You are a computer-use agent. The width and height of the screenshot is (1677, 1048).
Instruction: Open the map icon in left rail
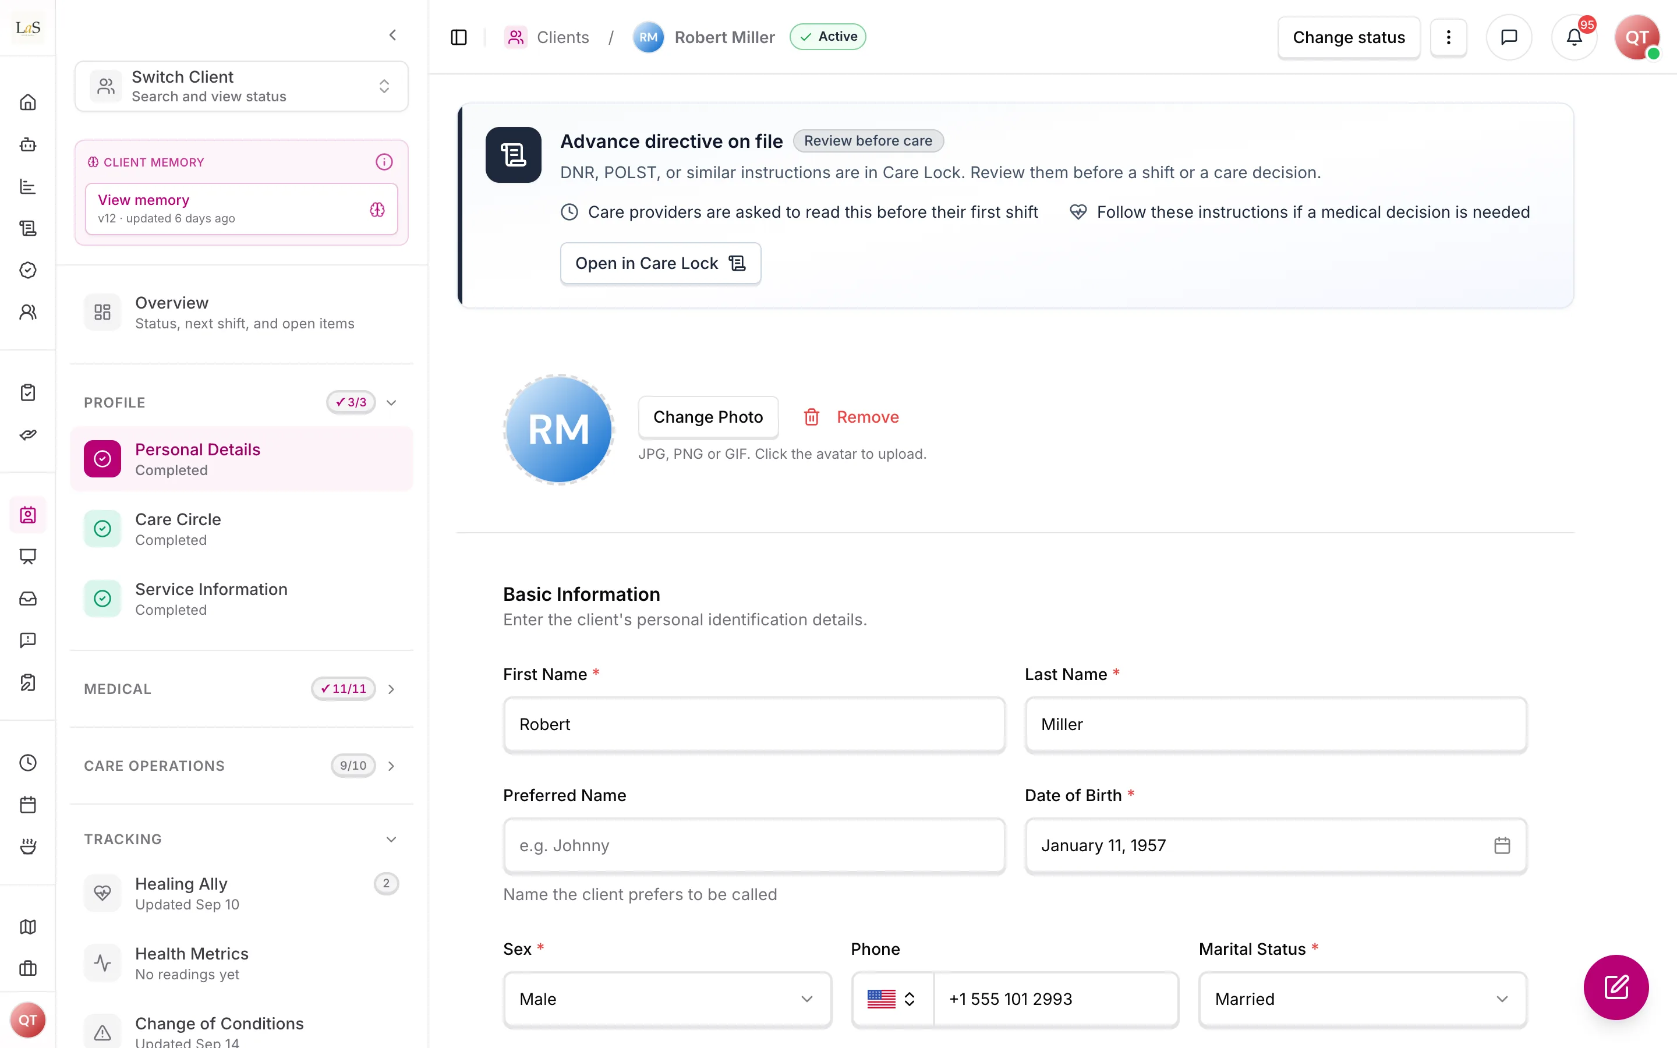28,927
